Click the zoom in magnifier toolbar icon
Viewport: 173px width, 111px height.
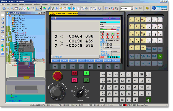pyautogui.click(x=8, y=8)
